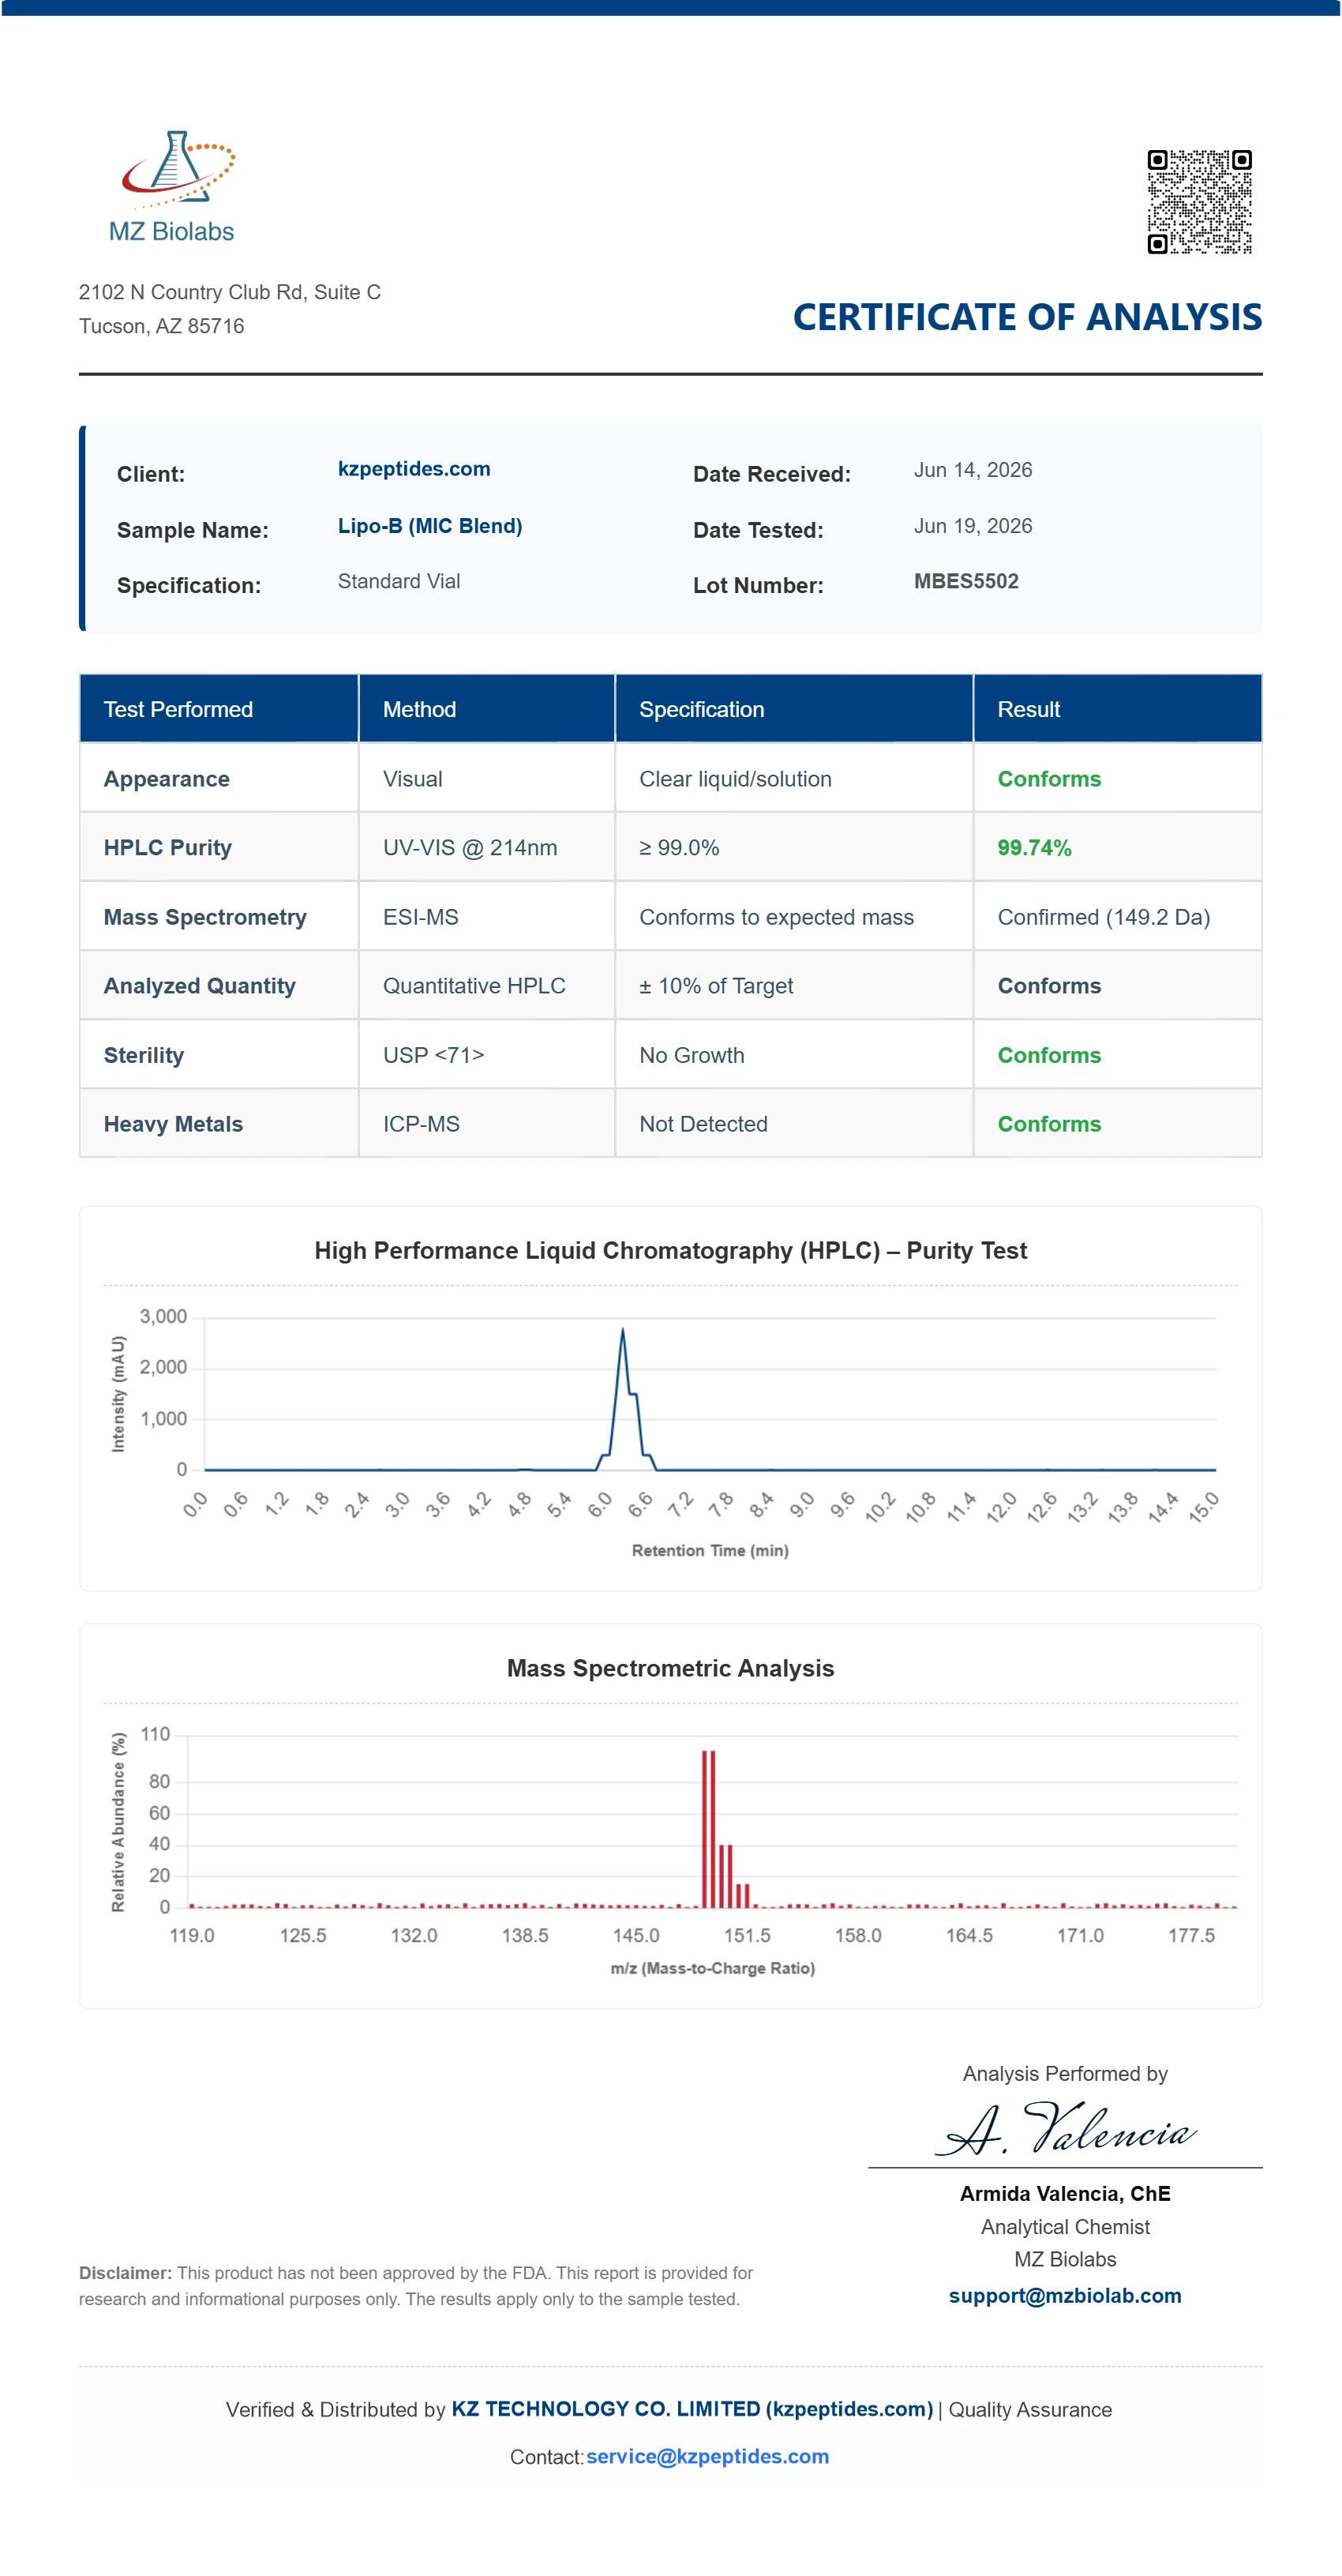
Task: Click the 99.74% HPLC purity result
Action: click(1034, 848)
